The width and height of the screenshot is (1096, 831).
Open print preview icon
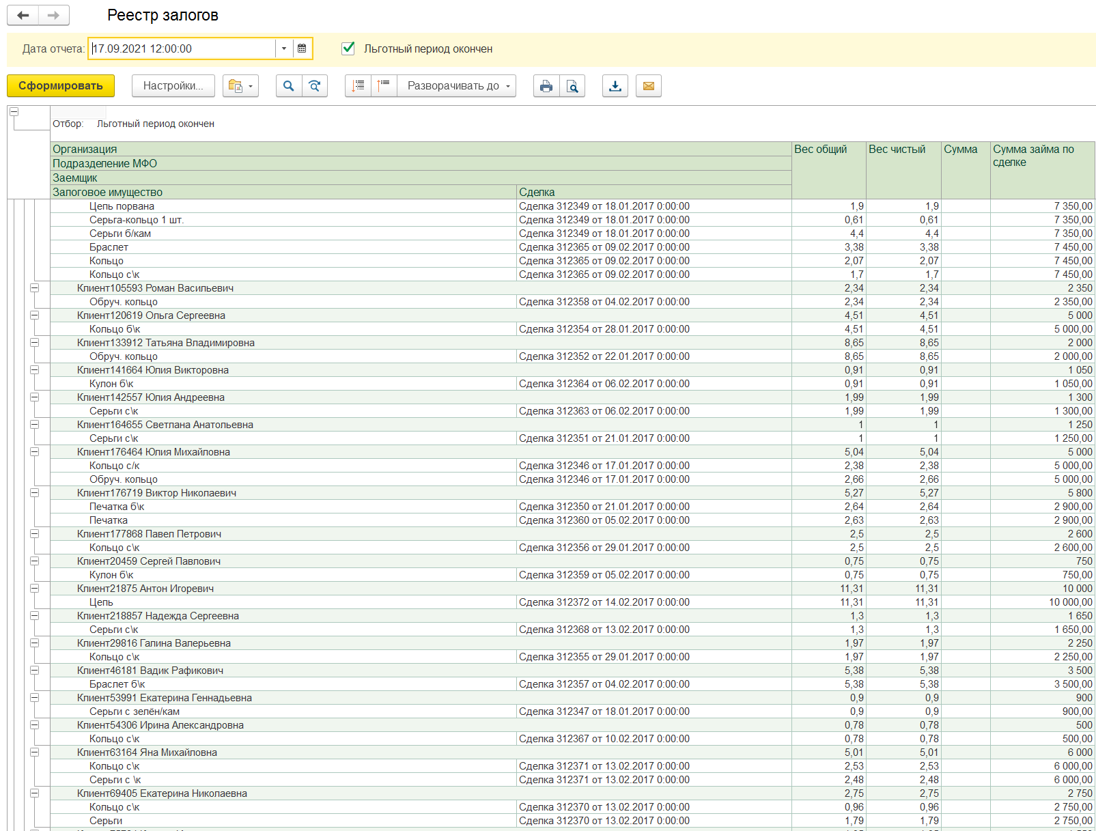pos(572,86)
